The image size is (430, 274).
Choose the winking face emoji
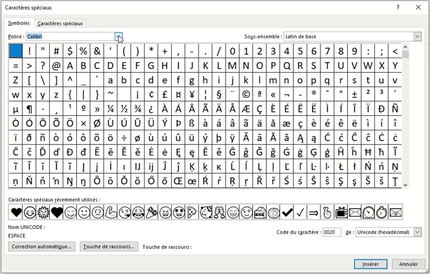click(x=246, y=212)
